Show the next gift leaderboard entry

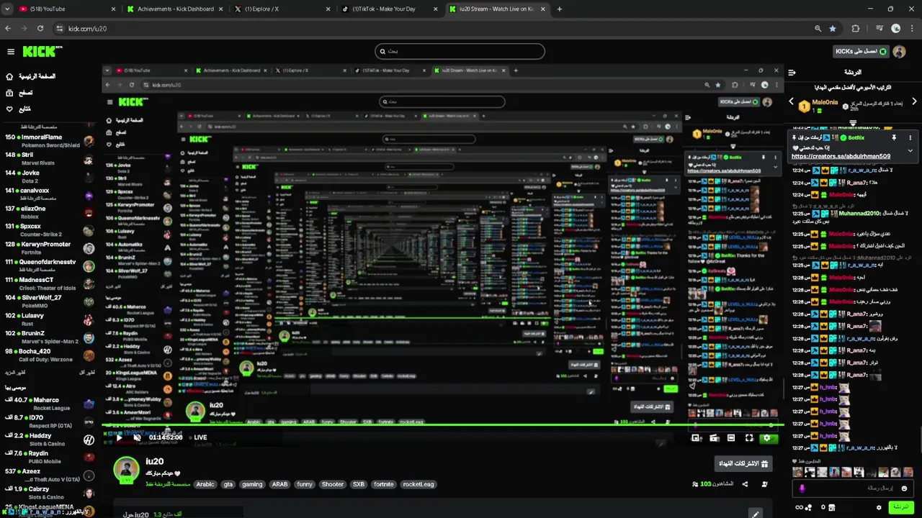click(914, 101)
